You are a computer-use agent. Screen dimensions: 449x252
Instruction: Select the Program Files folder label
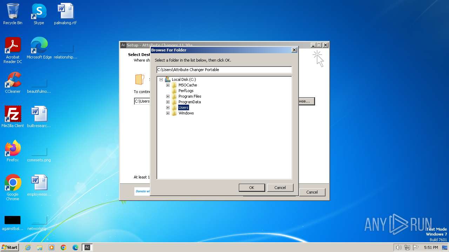190,96
